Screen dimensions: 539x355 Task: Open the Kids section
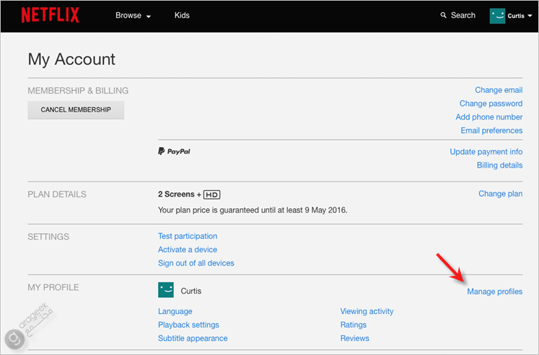pos(182,15)
